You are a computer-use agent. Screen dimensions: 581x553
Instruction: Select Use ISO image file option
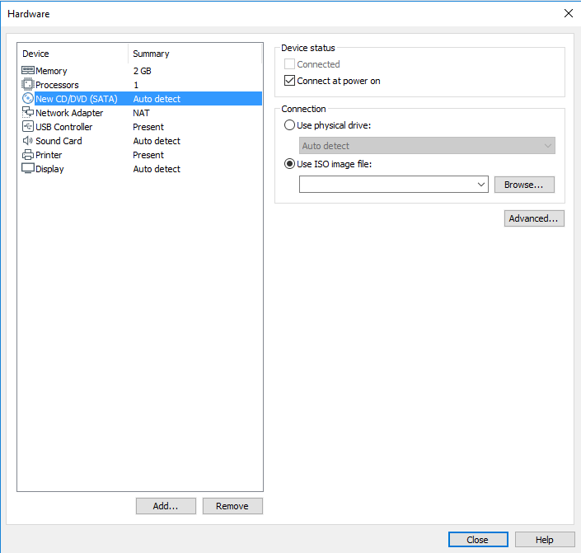pyautogui.click(x=289, y=164)
